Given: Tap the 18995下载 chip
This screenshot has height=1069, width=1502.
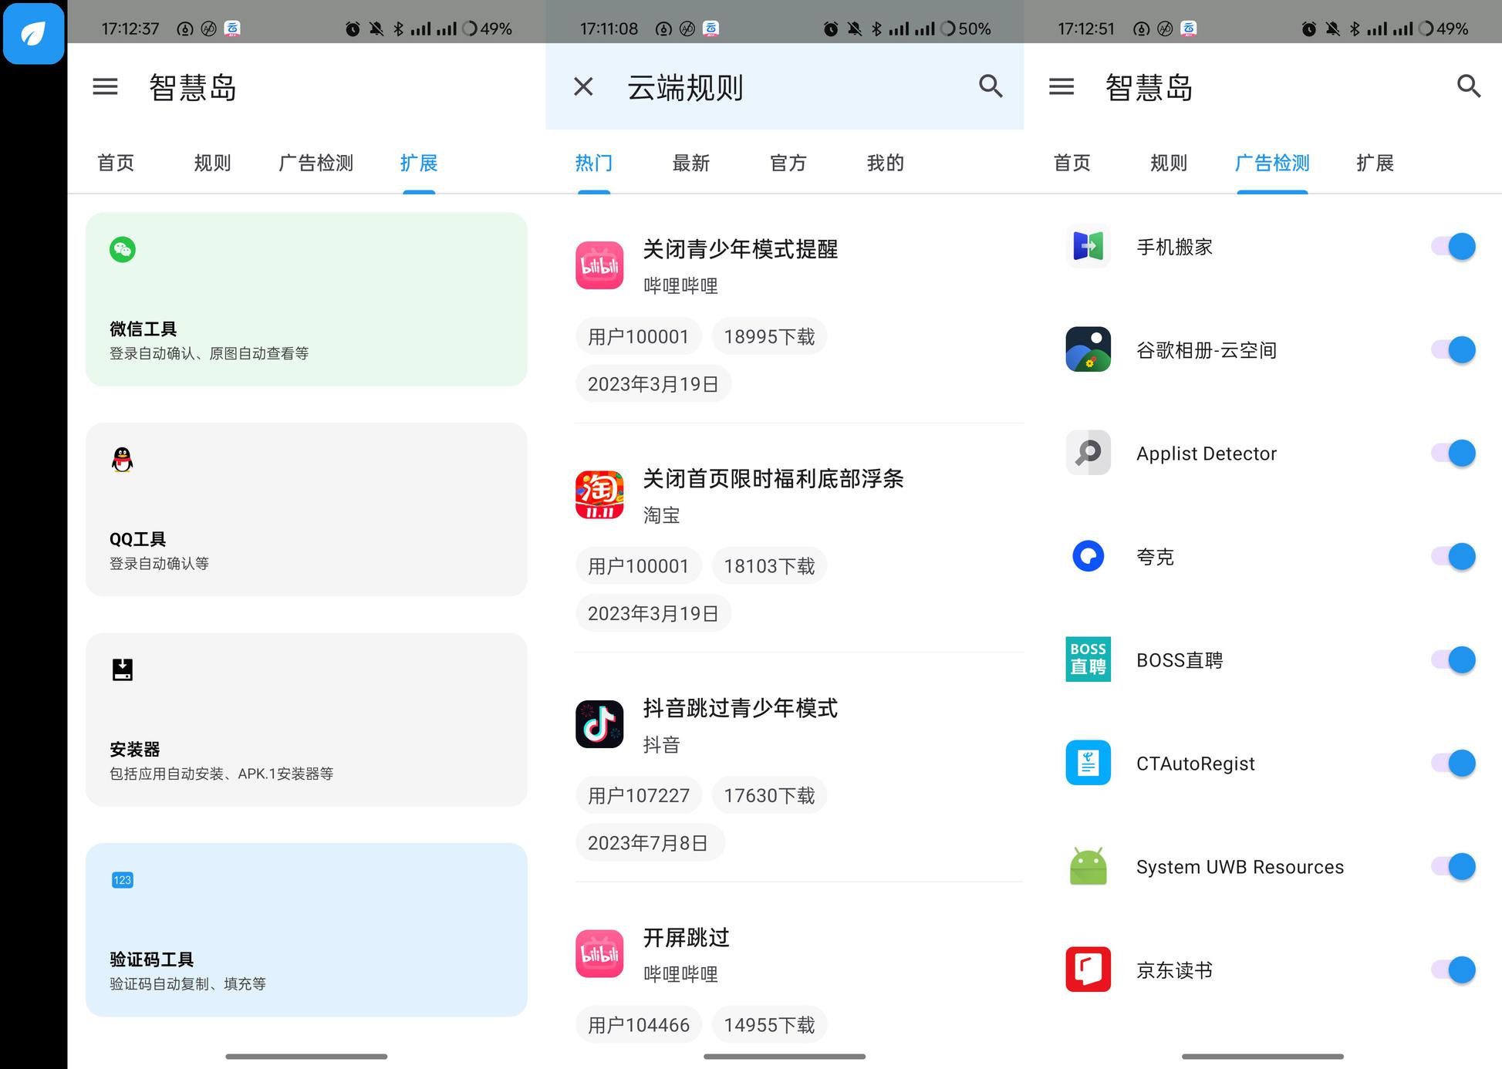Looking at the screenshot, I should [x=769, y=336].
